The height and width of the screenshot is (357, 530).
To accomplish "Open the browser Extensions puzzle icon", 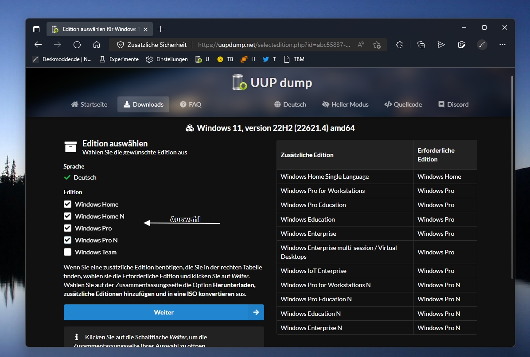I will coord(400,45).
